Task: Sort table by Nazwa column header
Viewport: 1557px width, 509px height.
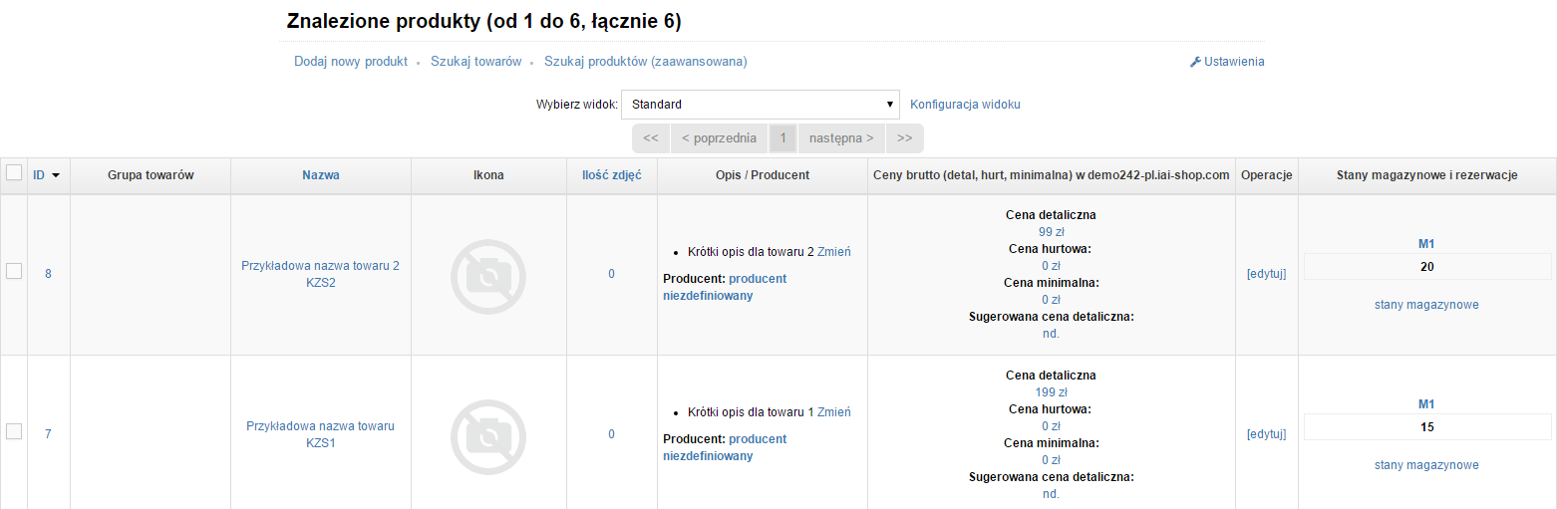Action: pos(321,175)
